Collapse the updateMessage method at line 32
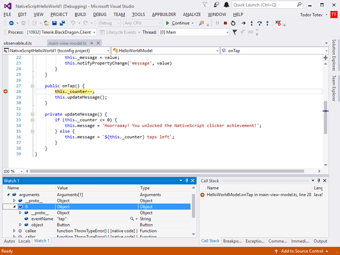340x255 pixels. (33, 114)
